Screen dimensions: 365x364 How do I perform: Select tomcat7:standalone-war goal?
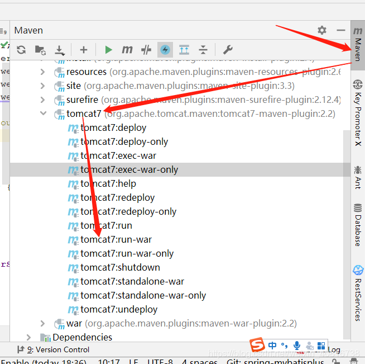(132, 281)
